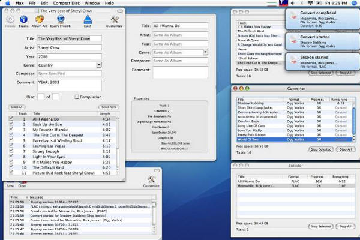Uncheck track 3 My Favorite Mistake
360x240 pixels.
coord(11,130)
